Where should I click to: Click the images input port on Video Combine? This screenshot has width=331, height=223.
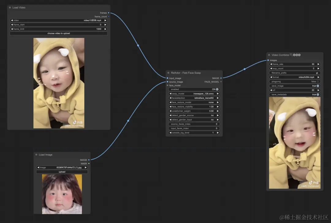pyautogui.click(x=268, y=60)
